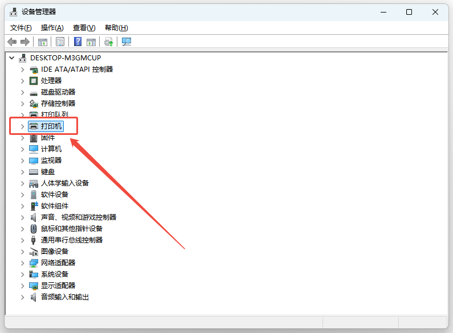Click the Back arrow toolbar icon
The image size is (453, 333).
coord(12,42)
